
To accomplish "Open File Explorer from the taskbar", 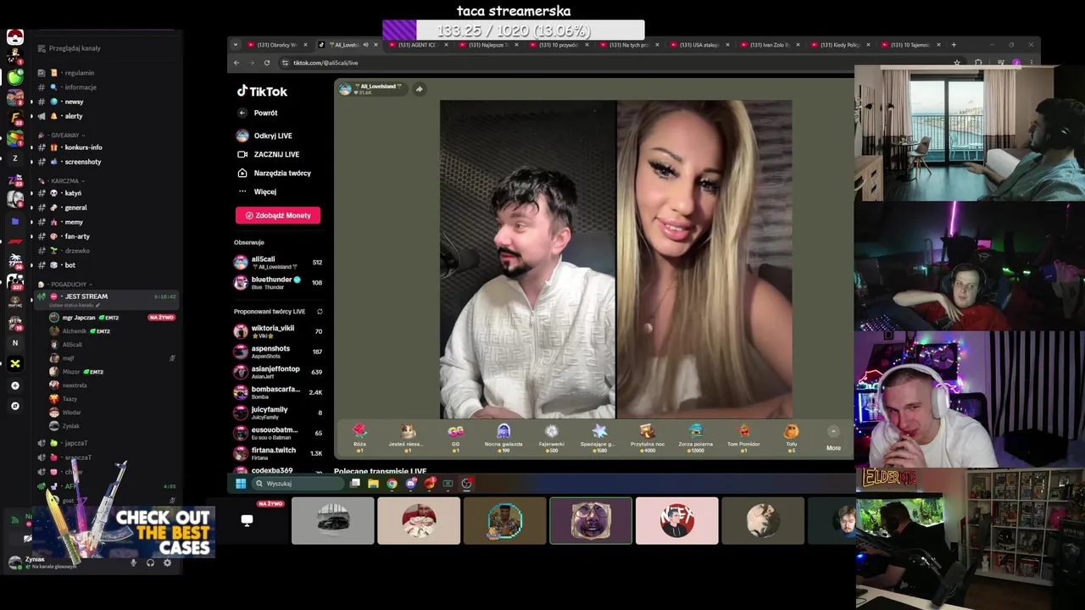I will tap(373, 484).
